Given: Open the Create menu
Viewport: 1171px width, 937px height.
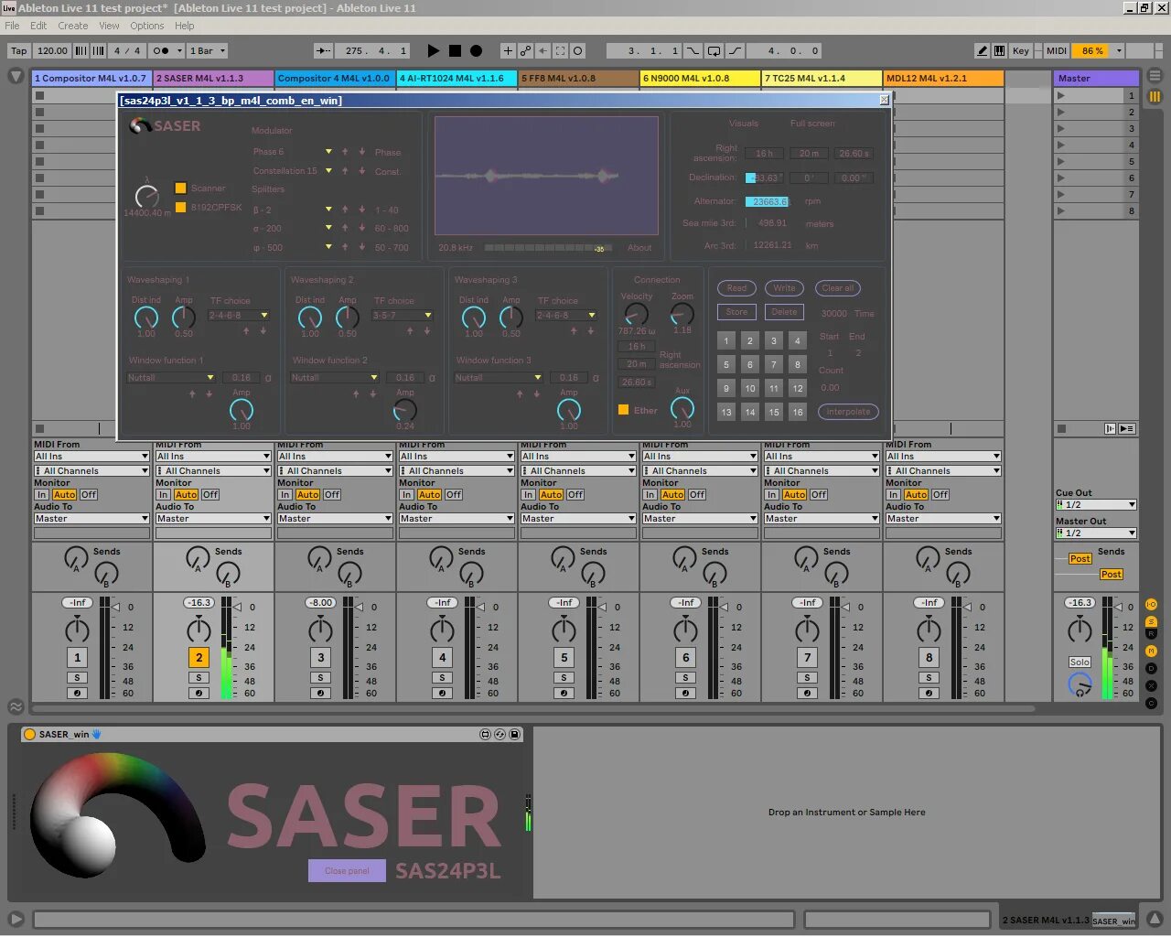Looking at the screenshot, I should (x=73, y=26).
